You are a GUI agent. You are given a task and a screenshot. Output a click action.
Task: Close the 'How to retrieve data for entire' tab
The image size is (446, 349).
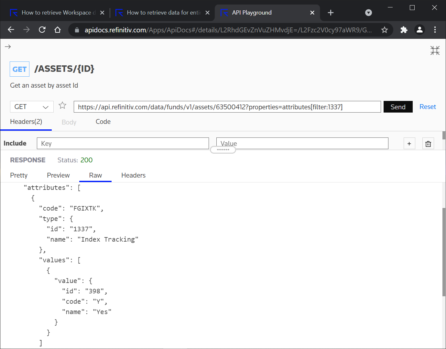coord(208,13)
